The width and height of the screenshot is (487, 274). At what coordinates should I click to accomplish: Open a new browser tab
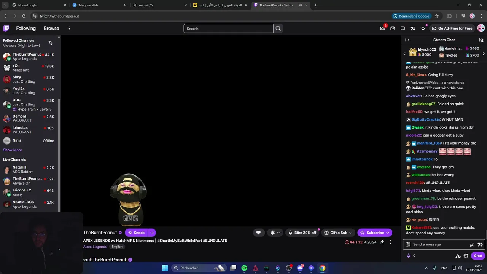click(x=315, y=5)
